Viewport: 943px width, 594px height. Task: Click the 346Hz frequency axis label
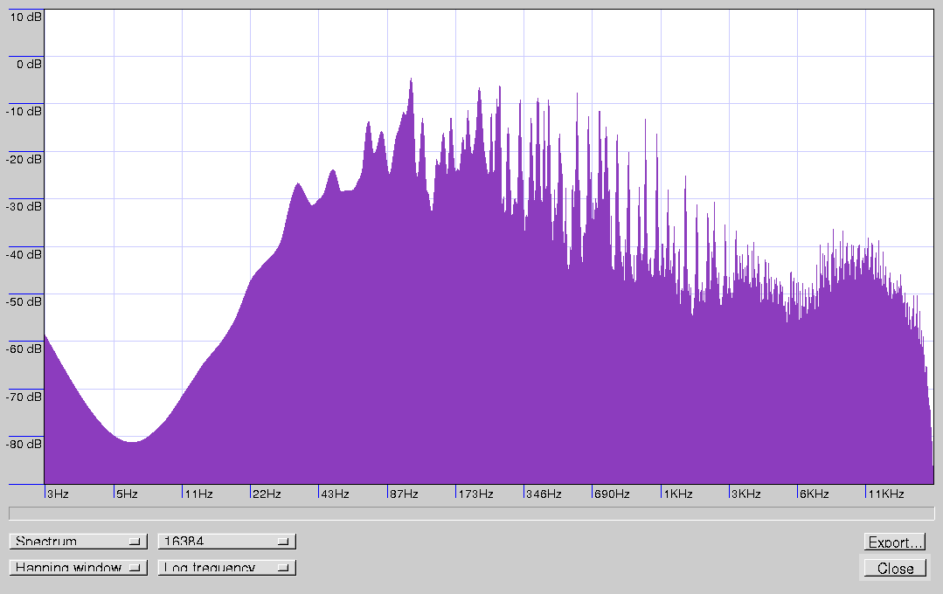tap(544, 494)
